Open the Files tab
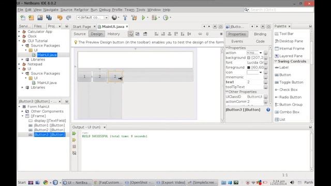 click(x=38, y=26)
